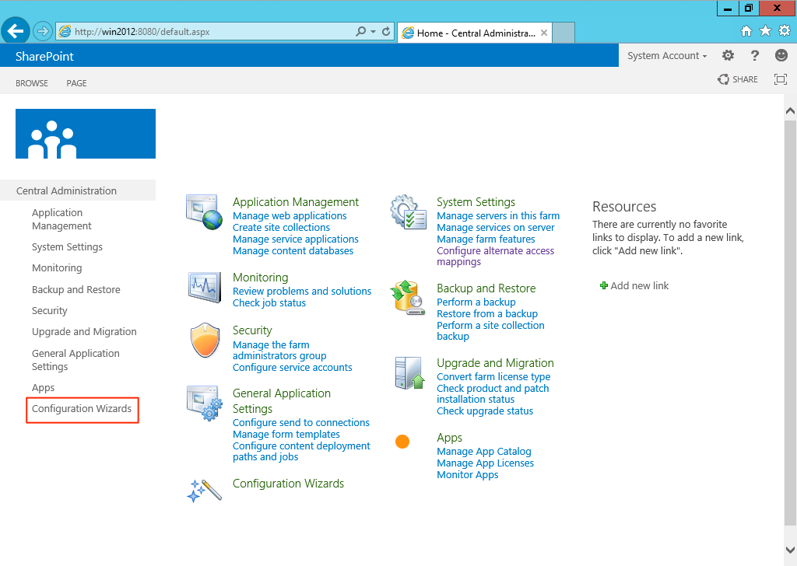Open a new blank browser tab
The height and width of the screenshot is (566, 797).
[564, 33]
